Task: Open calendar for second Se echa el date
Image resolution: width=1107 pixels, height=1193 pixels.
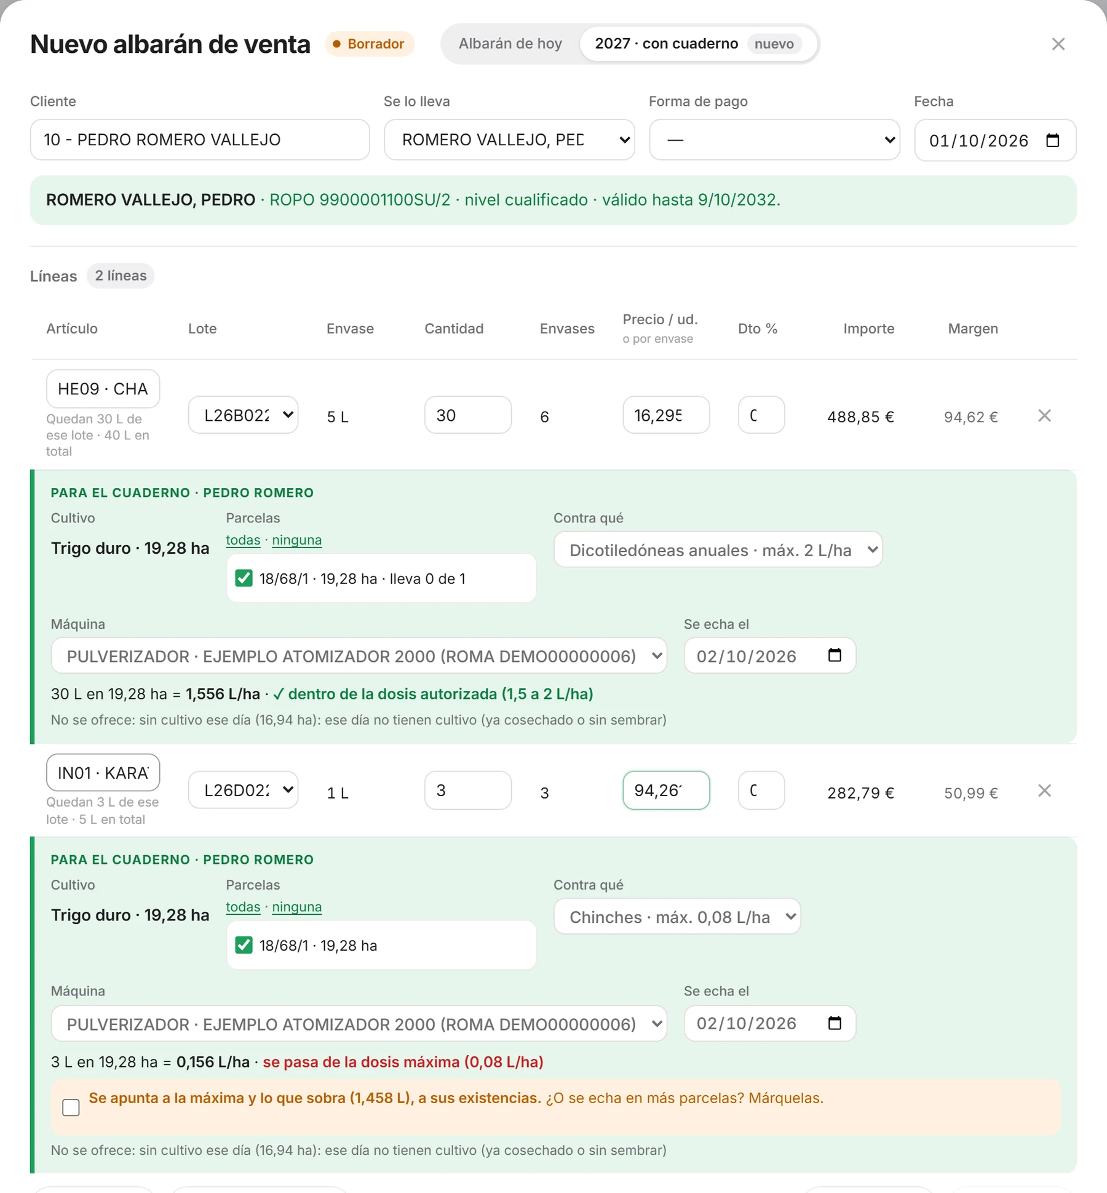Action: [x=835, y=1023]
